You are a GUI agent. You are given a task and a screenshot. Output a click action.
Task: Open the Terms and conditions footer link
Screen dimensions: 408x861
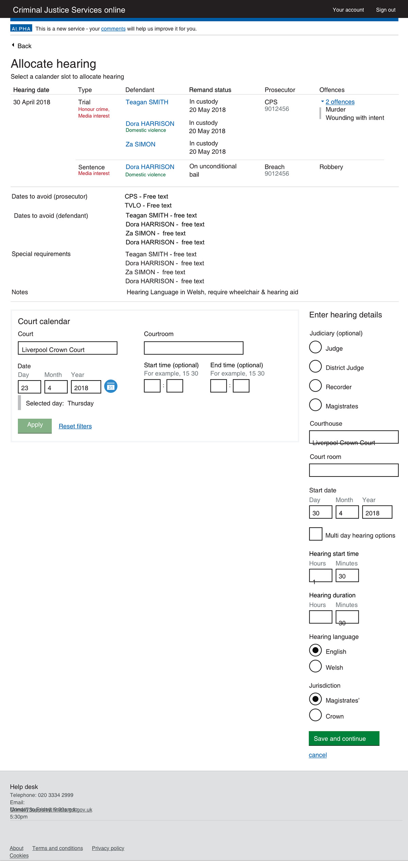tap(57, 848)
